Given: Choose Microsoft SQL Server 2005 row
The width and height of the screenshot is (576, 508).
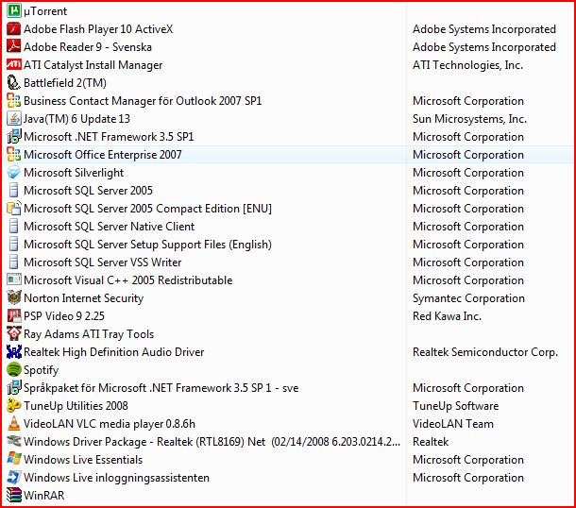Looking at the screenshot, I should pyautogui.click(x=288, y=191).
